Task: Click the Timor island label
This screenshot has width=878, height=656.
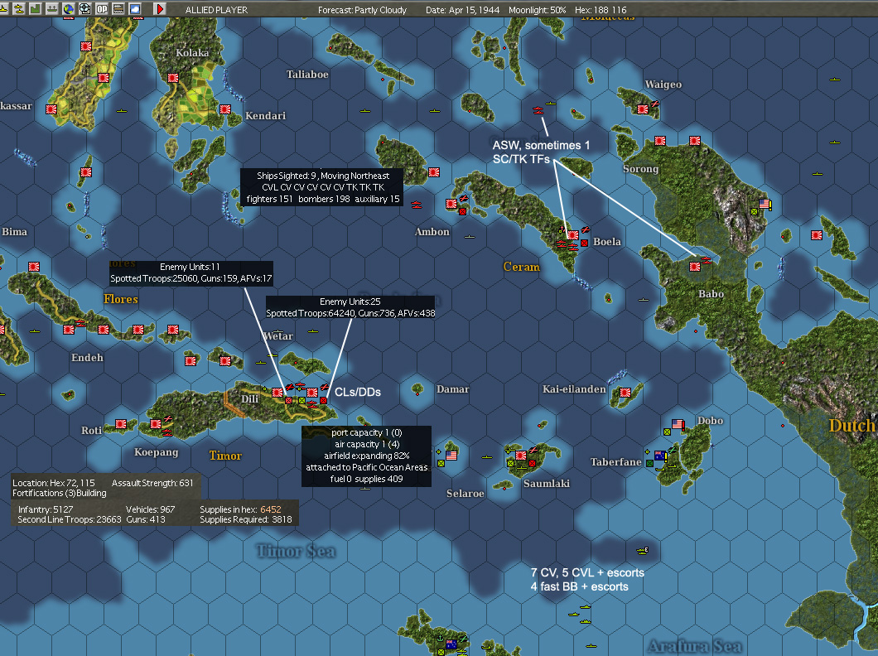Action: pyautogui.click(x=225, y=456)
